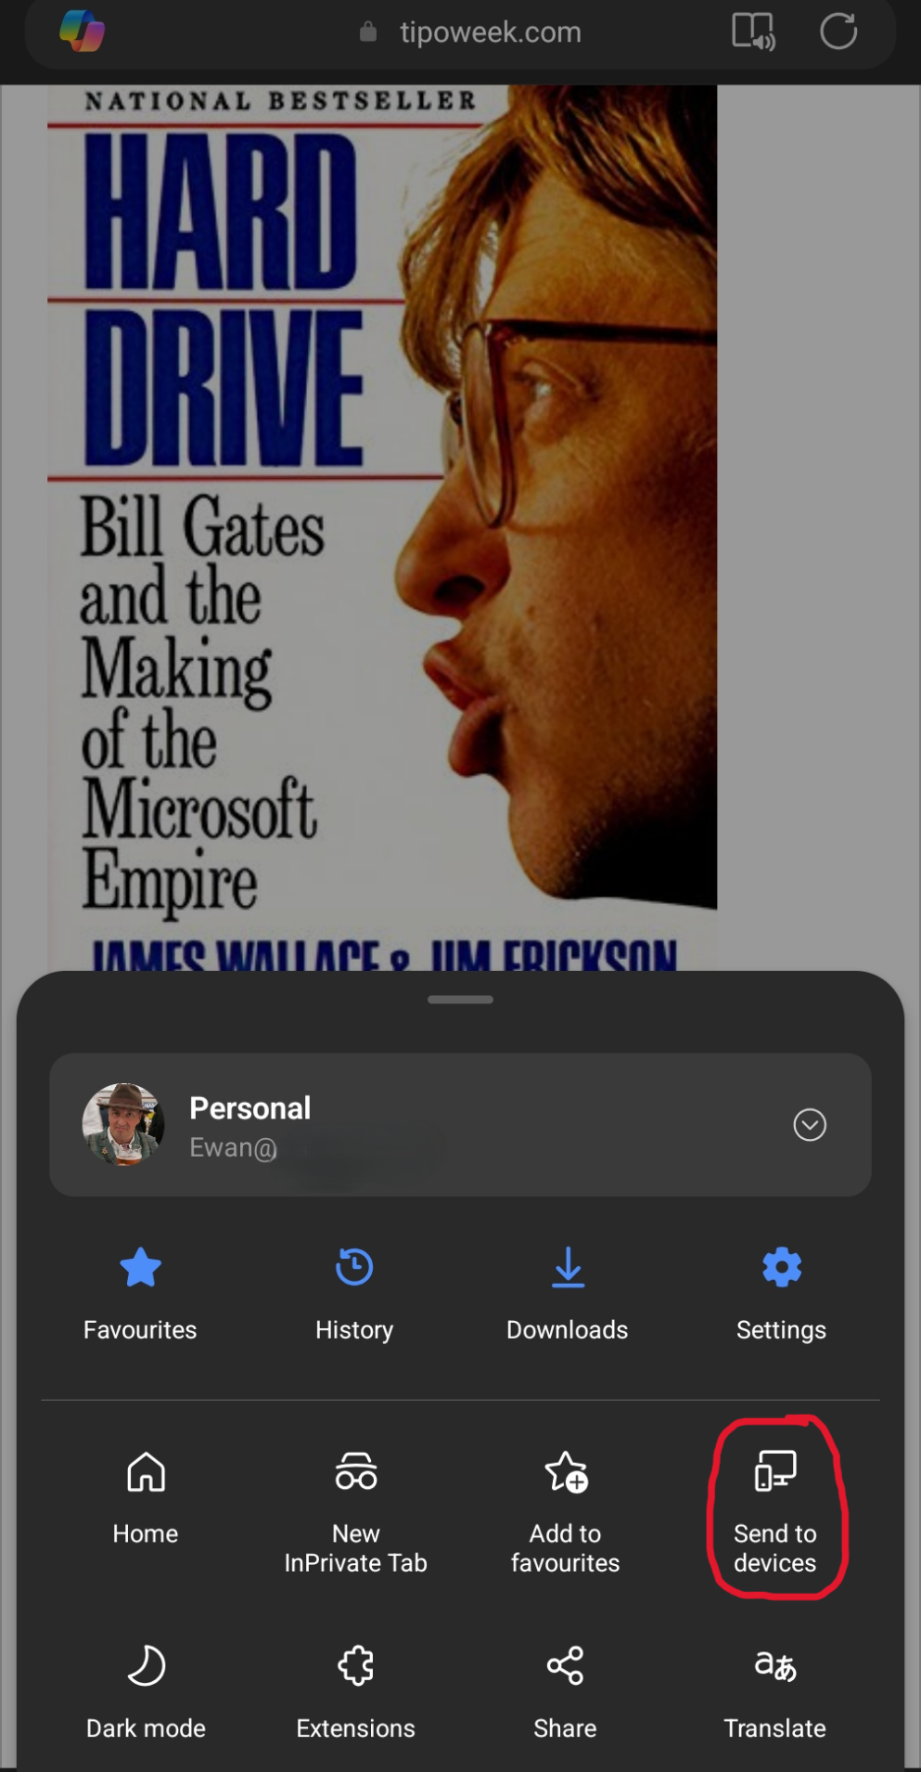Open the Copilot icon in address bar
The height and width of the screenshot is (1772, 921).
[x=82, y=31]
